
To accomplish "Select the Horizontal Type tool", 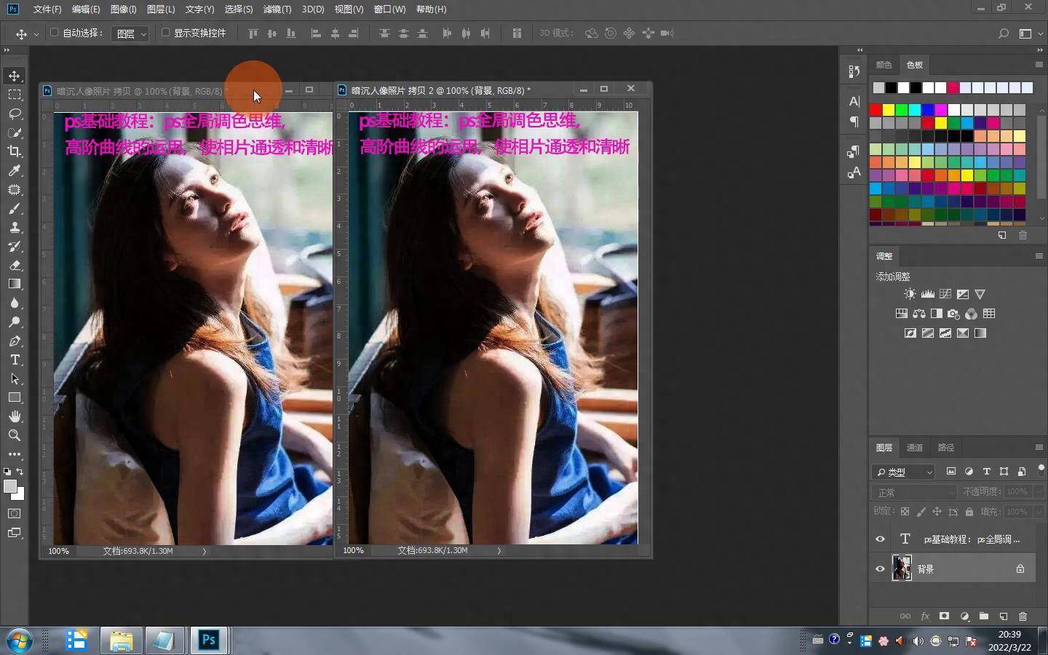I will 15,360.
